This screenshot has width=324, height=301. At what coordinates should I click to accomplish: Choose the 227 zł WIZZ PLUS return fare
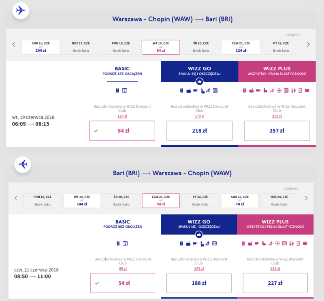275,283
